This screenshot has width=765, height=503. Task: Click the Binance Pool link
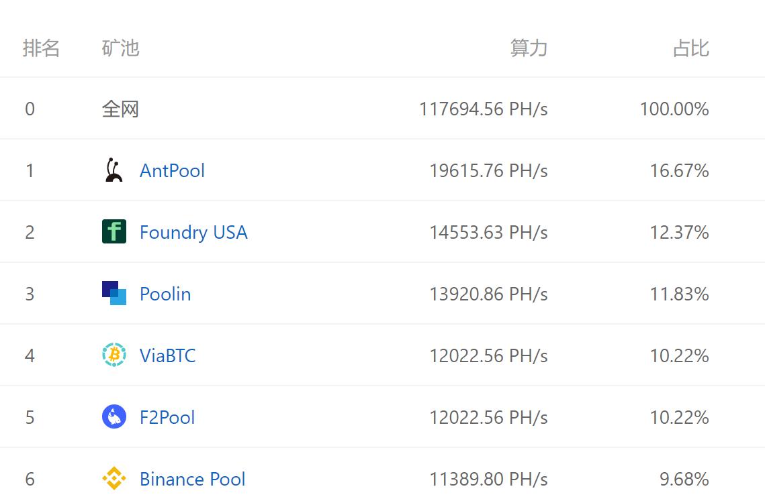point(191,479)
